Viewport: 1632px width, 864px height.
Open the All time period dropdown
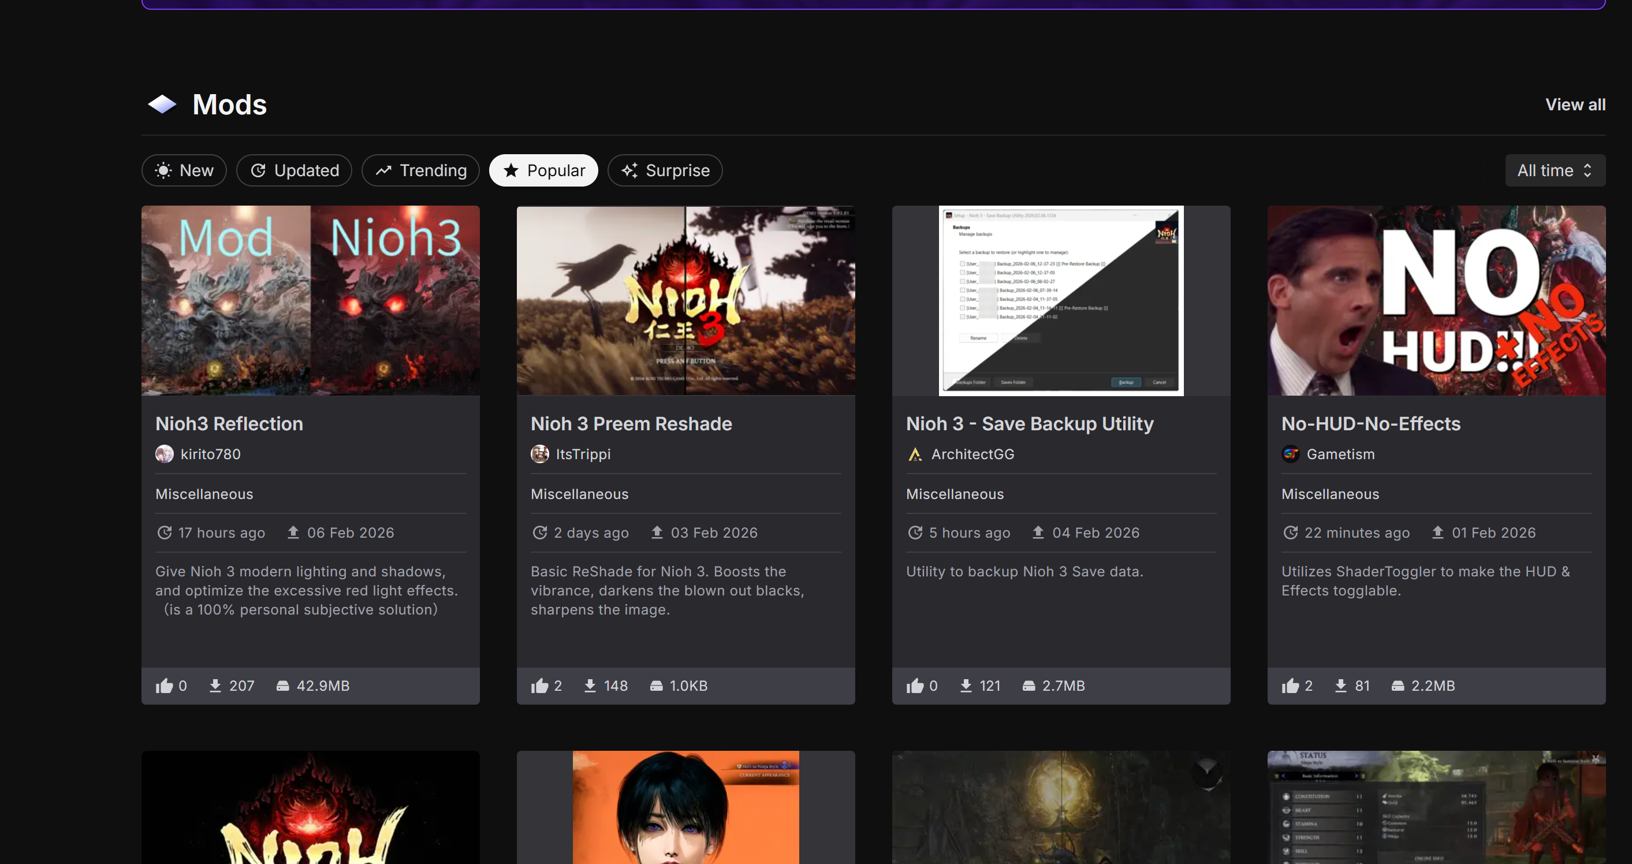tap(1555, 170)
